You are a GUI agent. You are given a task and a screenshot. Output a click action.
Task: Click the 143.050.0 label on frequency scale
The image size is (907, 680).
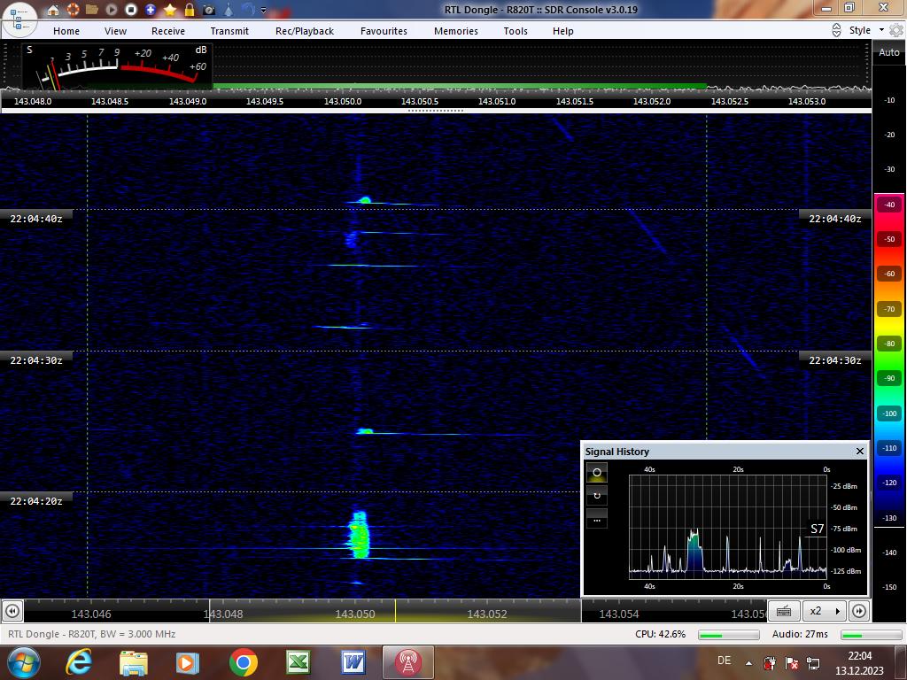tap(343, 101)
